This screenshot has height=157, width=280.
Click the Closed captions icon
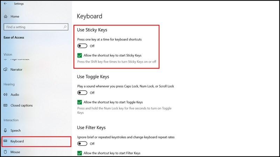coord(6,105)
